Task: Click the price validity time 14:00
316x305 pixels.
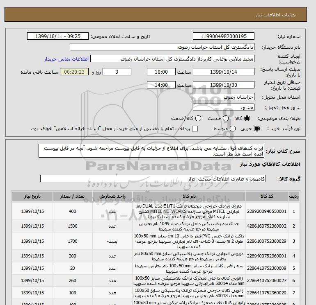Action: 161,85
